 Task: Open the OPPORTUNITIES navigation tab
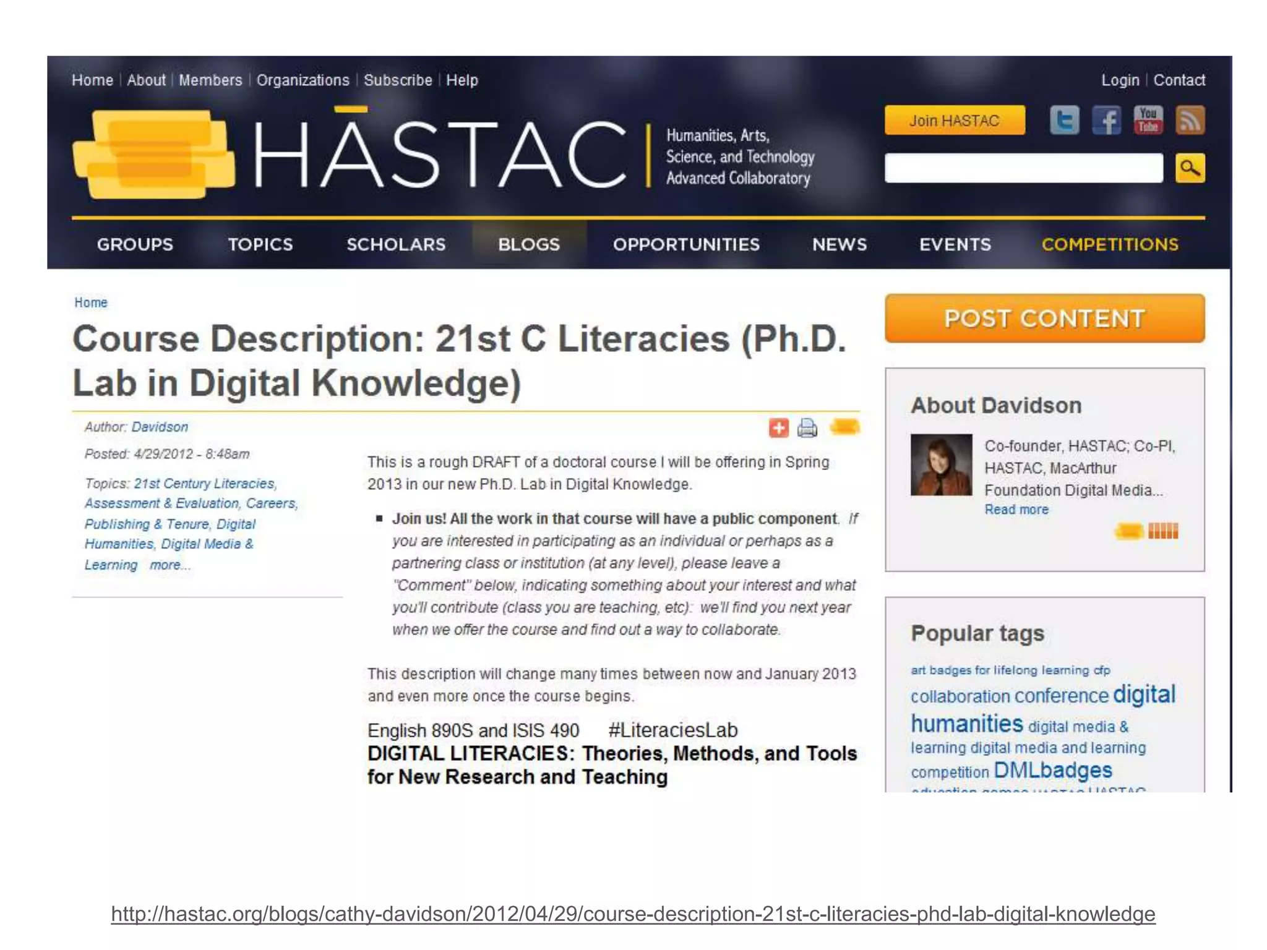pyautogui.click(x=686, y=244)
